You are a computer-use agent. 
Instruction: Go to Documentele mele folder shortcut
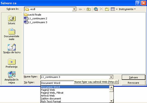click(x=11, y=34)
